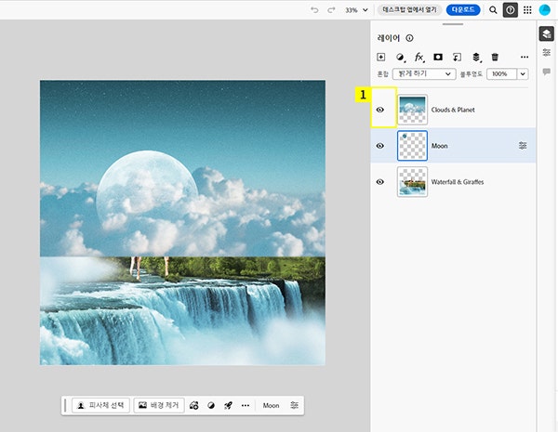Viewport: 558px width, 432px height.
Task: Open Moon layer properties sliders icon
Action: tap(523, 146)
